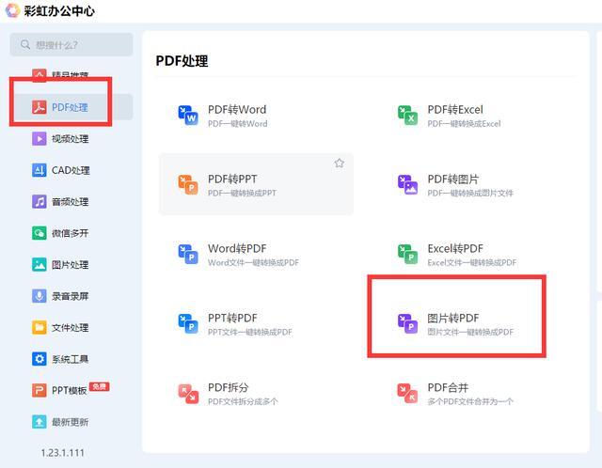
Task: Click description PDF一键转Word
Action: 238,124
